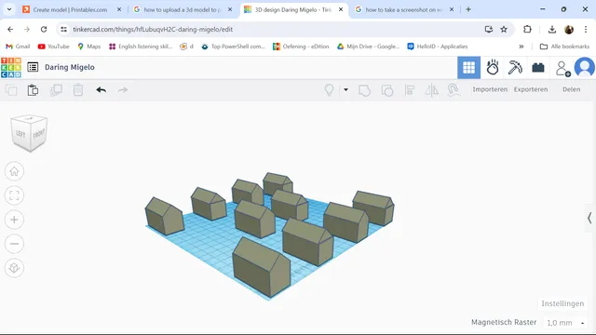Click the Delen button
The height and width of the screenshot is (335, 596).
tap(571, 89)
